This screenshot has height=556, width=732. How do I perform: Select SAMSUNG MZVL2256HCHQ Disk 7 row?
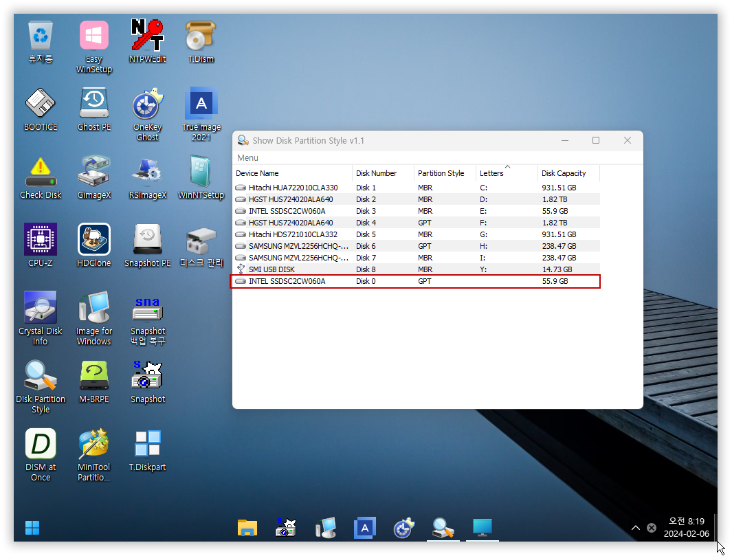[416, 258]
